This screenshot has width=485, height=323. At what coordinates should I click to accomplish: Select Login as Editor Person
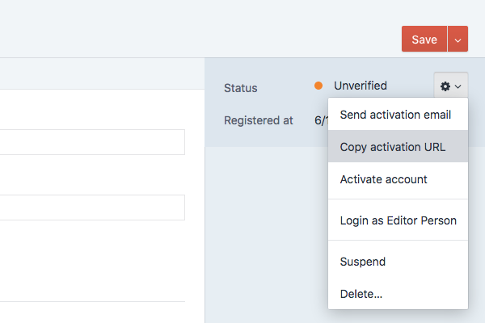(398, 220)
